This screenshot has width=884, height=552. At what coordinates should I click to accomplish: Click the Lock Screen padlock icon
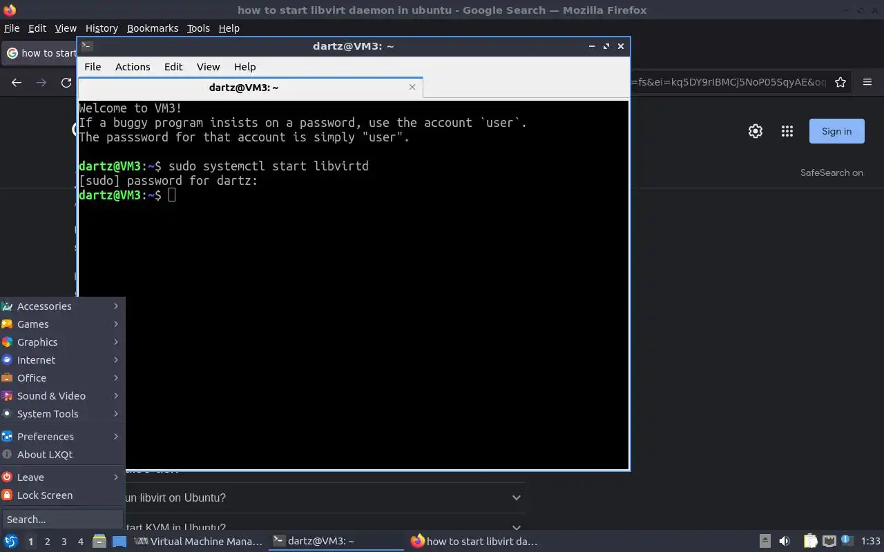click(x=7, y=495)
